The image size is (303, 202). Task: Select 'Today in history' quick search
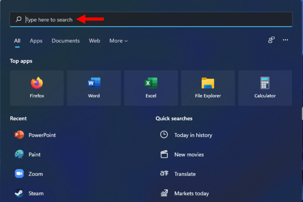coord(193,135)
